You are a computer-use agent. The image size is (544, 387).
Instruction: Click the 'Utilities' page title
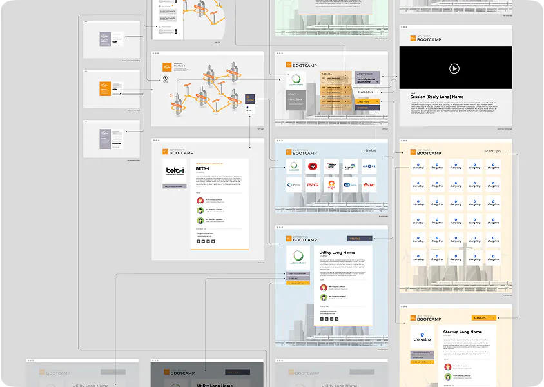pyautogui.click(x=369, y=151)
